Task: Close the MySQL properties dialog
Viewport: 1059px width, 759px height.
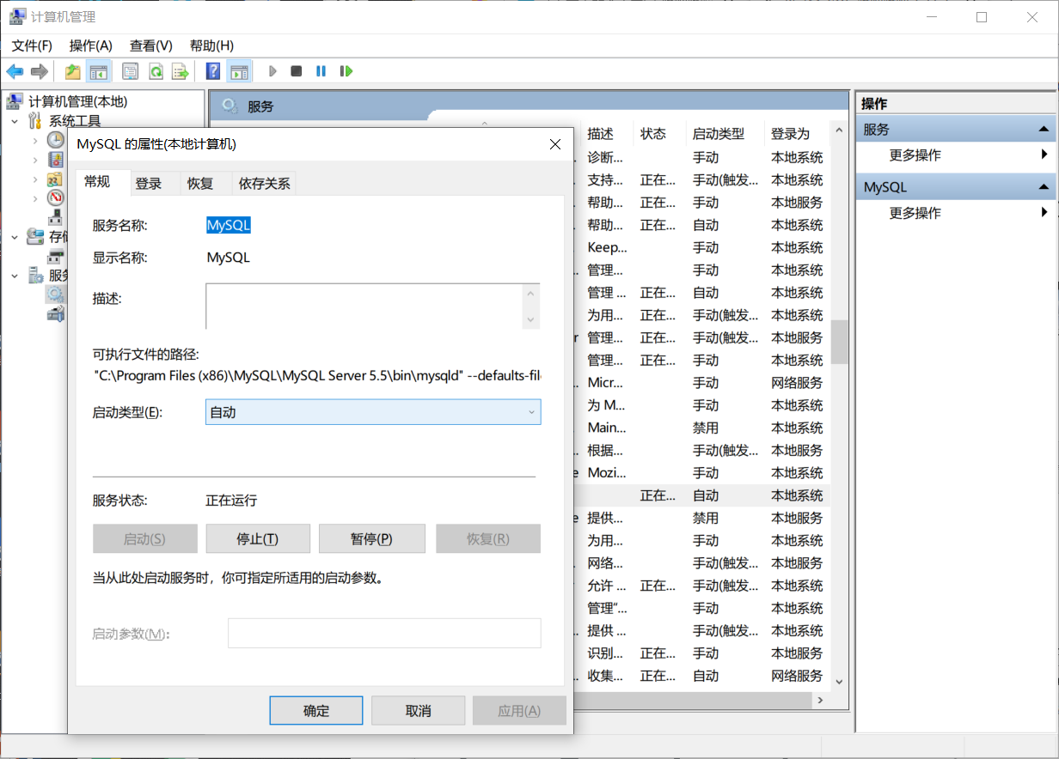Action: coord(555,144)
